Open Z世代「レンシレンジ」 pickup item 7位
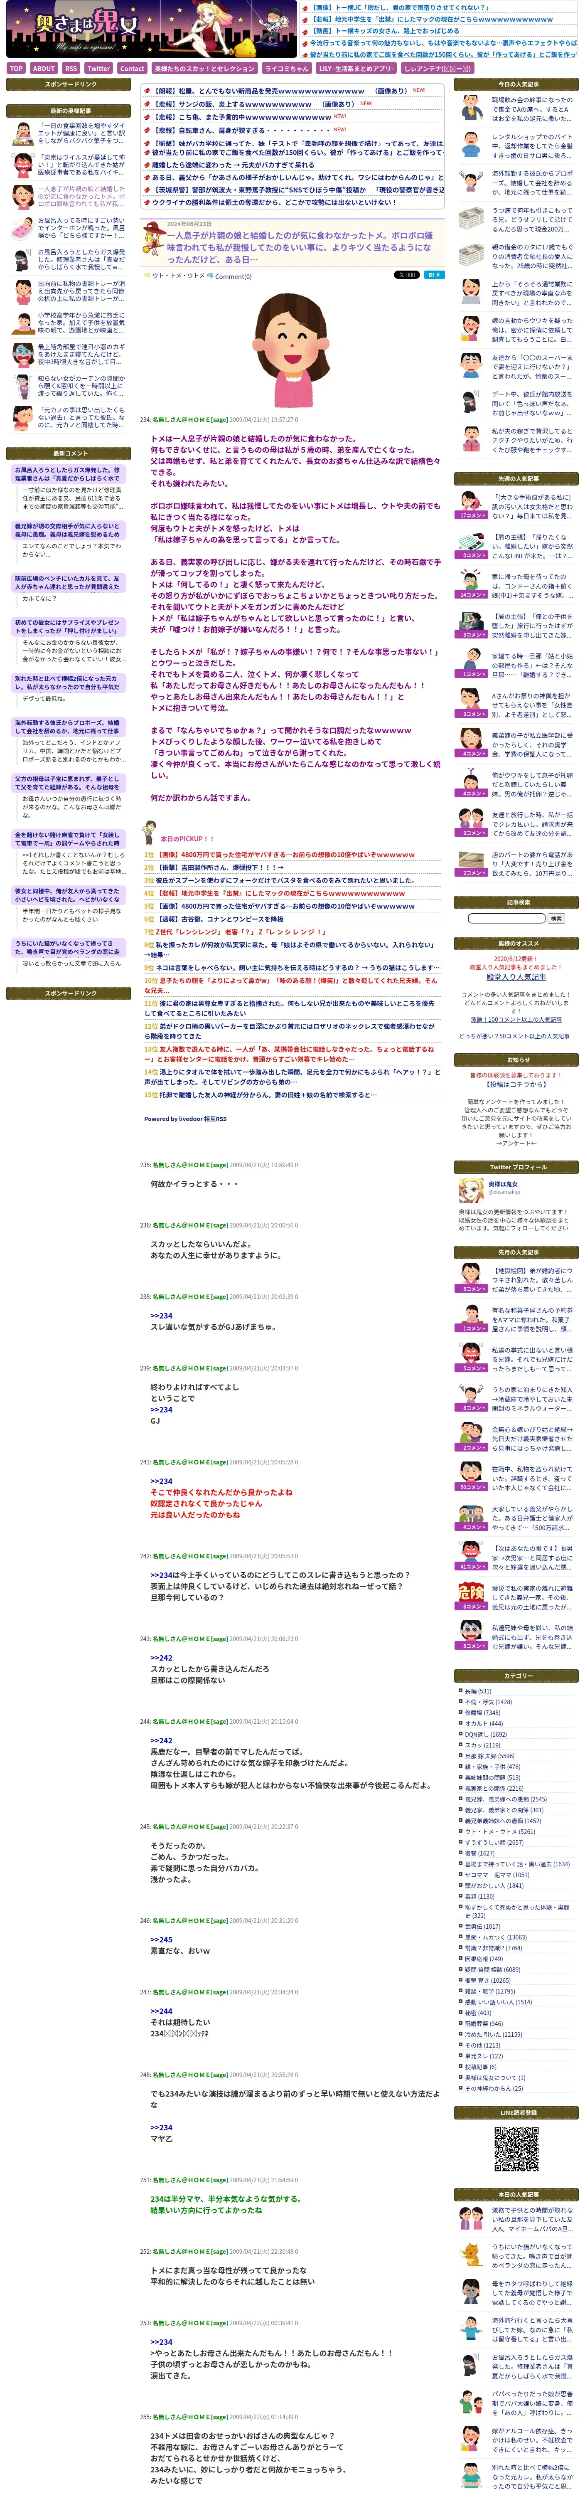 (x=241, y=932)
